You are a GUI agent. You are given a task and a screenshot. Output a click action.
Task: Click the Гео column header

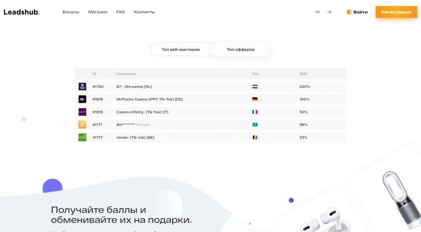(255, 74)
